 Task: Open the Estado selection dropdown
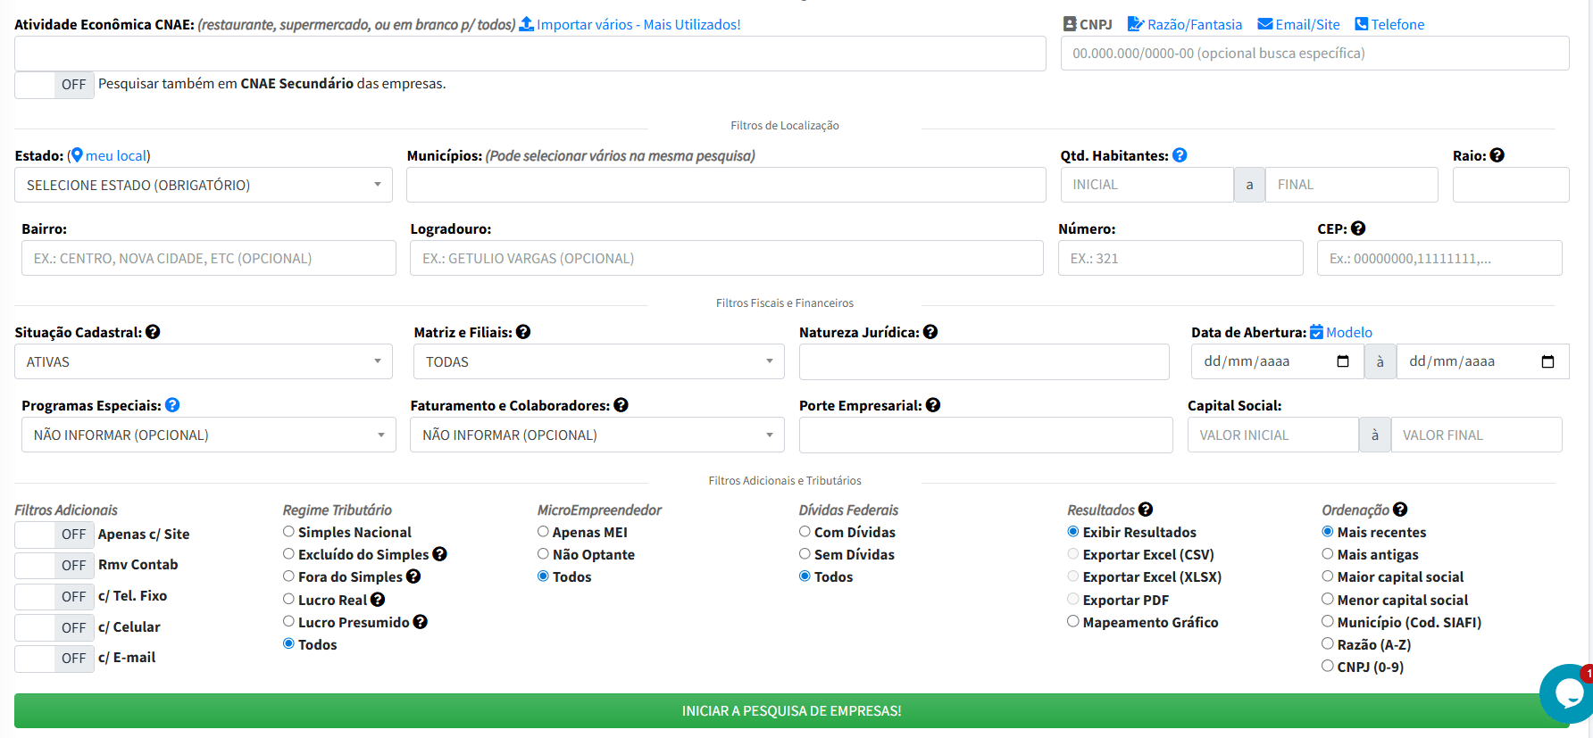coord(204,185)
